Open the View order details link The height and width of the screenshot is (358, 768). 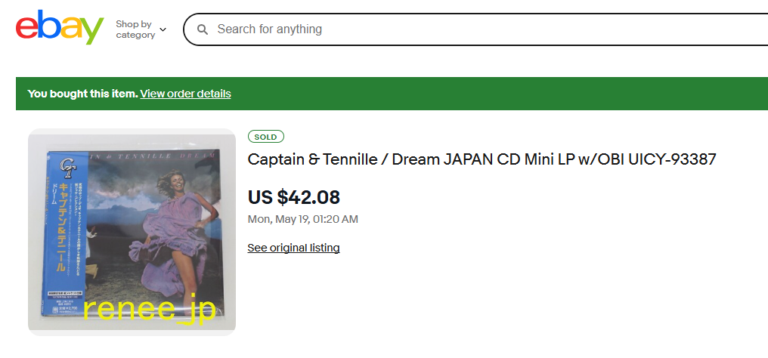point(185,94)
